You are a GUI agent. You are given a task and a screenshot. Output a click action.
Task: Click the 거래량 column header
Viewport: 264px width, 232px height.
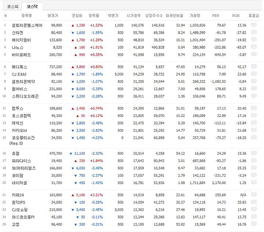click(195, 16)
